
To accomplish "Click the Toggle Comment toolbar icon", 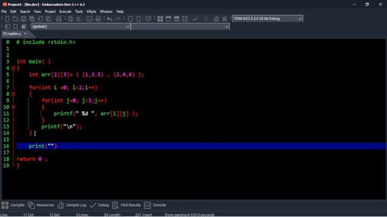I will point(148,19).
